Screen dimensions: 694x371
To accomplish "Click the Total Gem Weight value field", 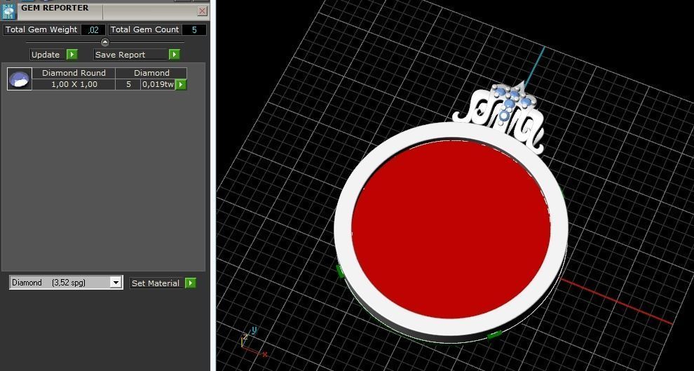I will pyautogui.click(x=93, y=30).
